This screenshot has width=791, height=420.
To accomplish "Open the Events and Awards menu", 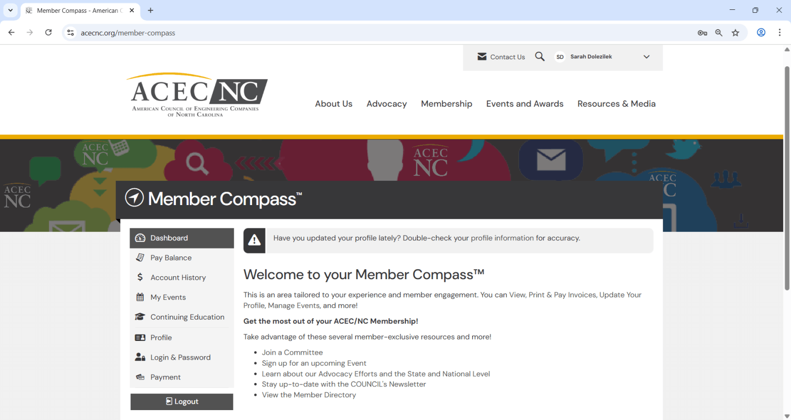I will 525,104.
